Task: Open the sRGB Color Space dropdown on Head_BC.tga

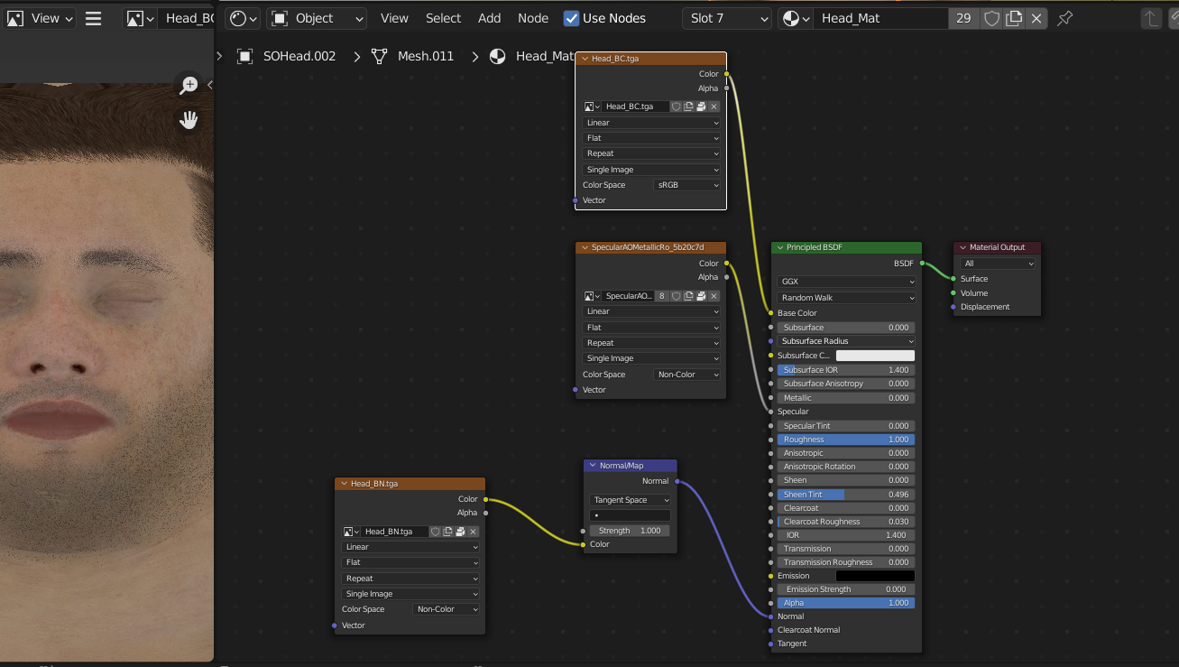Action: (687, 185)
